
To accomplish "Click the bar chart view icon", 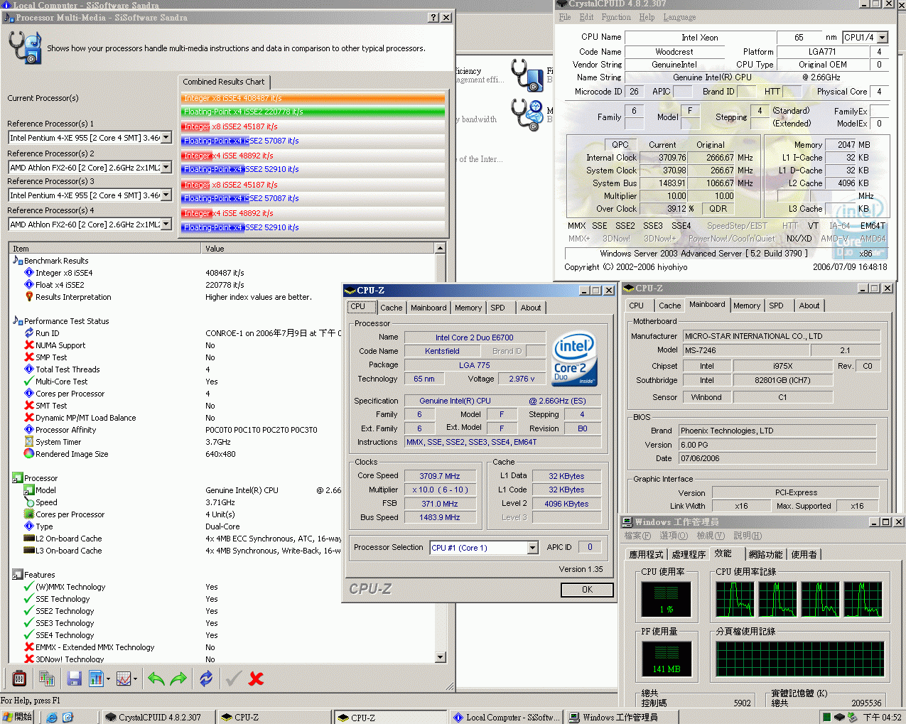I will point(96,679).
